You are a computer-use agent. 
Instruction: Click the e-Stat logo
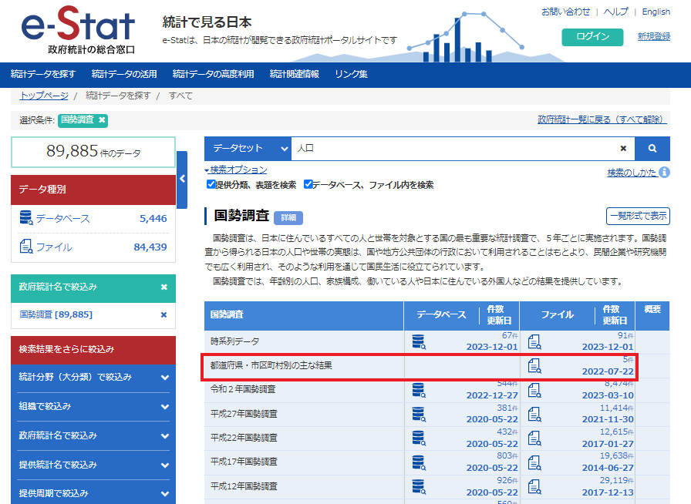pos(79,30)
